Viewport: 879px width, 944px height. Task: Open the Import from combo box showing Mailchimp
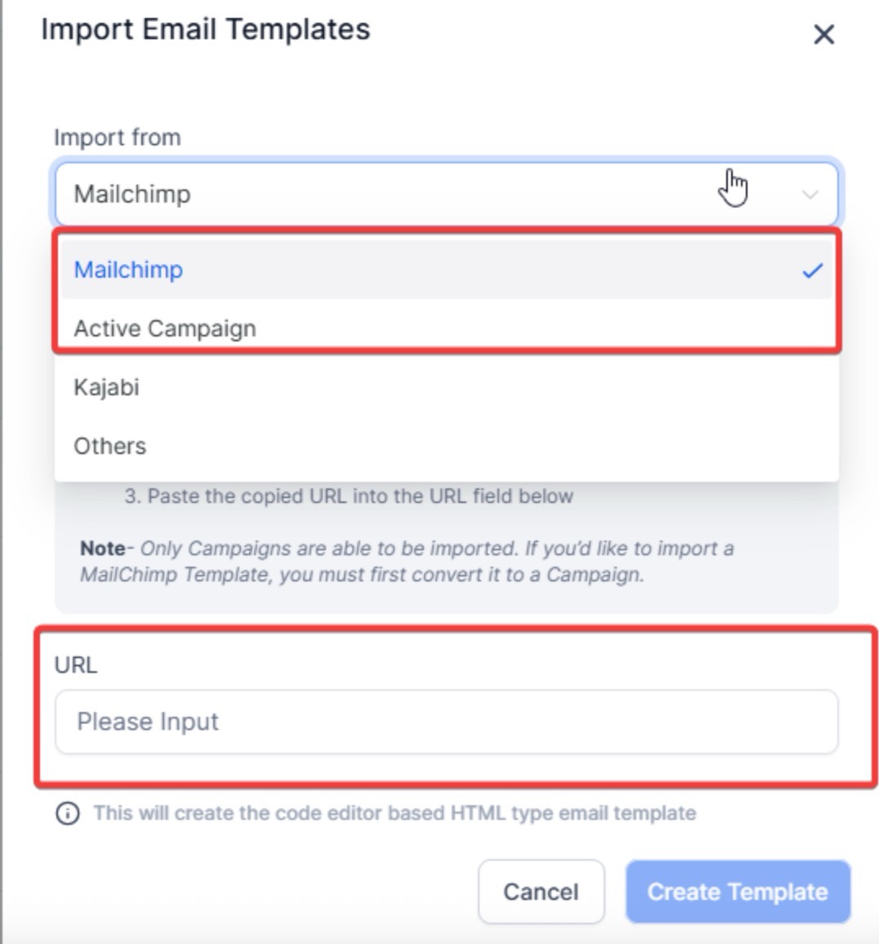click(x=408, y=194)
